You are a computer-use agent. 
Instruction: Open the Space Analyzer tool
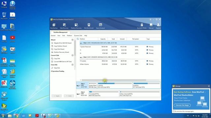[101, 26]
